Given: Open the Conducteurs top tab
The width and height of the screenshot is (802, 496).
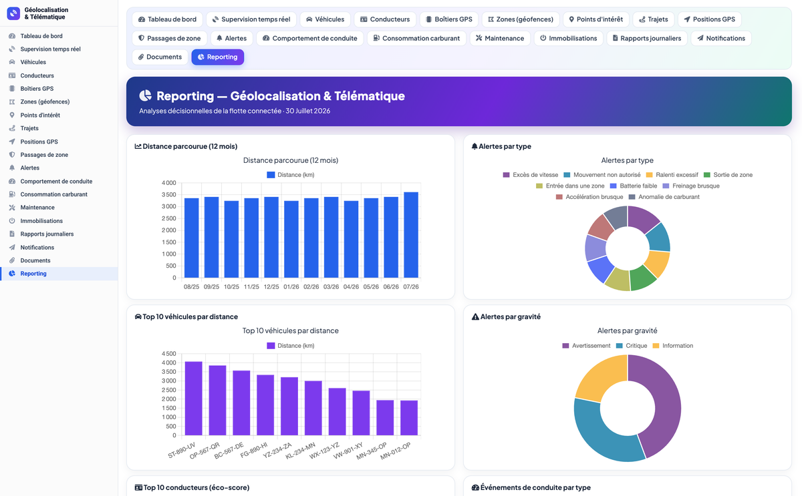Looking at the screenshot, I should coord(385,19).
